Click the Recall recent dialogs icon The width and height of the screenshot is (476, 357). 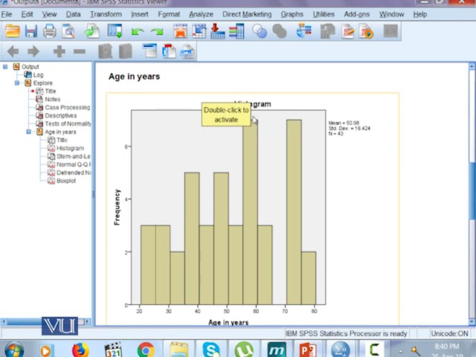tap(115, 31)
